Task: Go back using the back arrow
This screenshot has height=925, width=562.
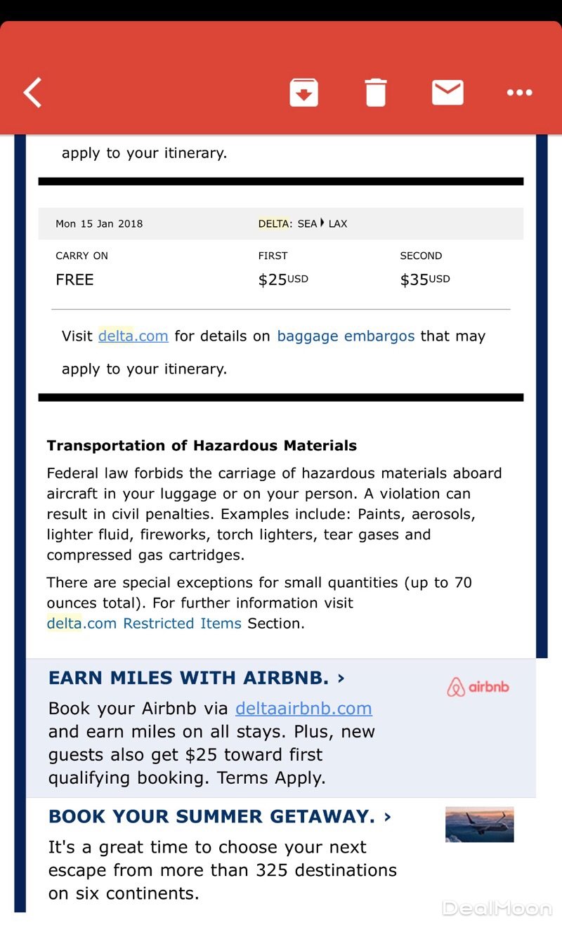Action: coord(33,93)
